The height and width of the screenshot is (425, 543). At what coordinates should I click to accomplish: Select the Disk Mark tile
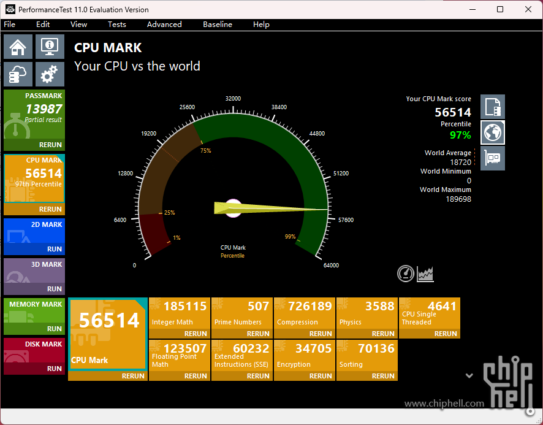pyautogui.click(x=34, y=350)
